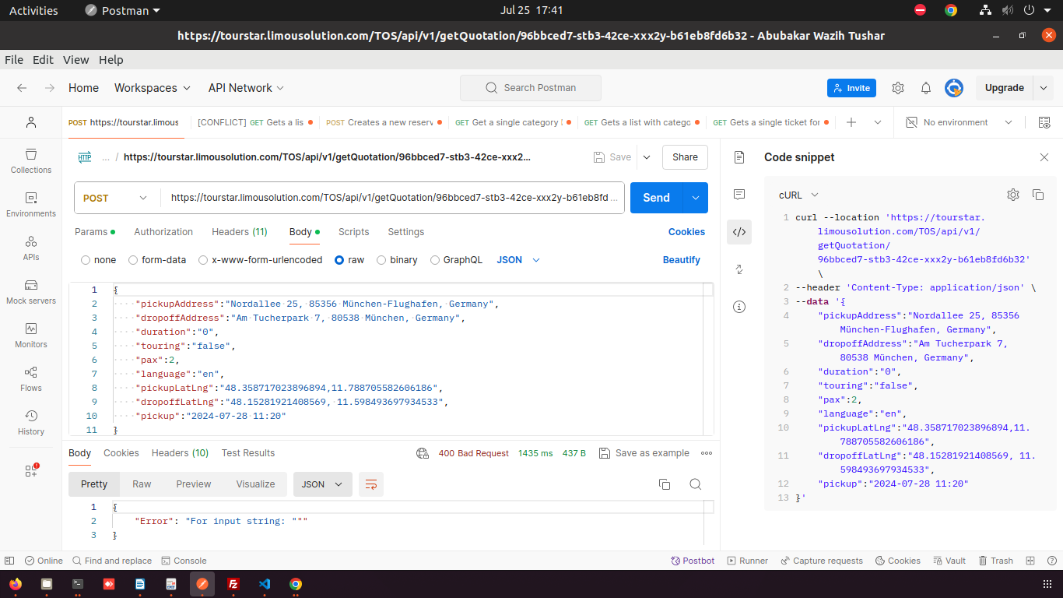
Task: Open the History sidebar panel
Action: [x=31, y=422]
